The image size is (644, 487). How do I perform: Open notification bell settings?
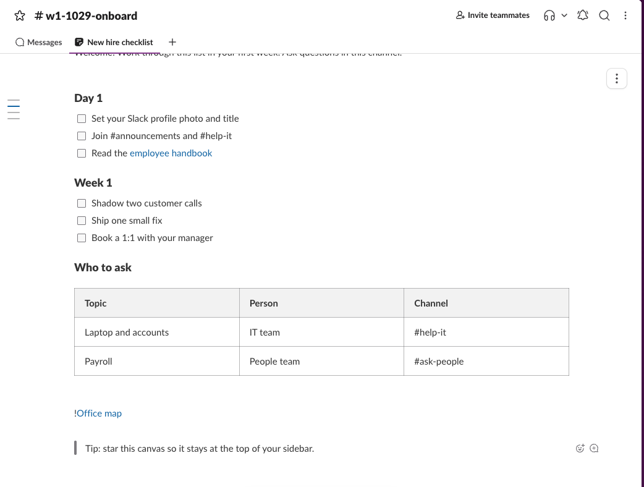[583, 15]
